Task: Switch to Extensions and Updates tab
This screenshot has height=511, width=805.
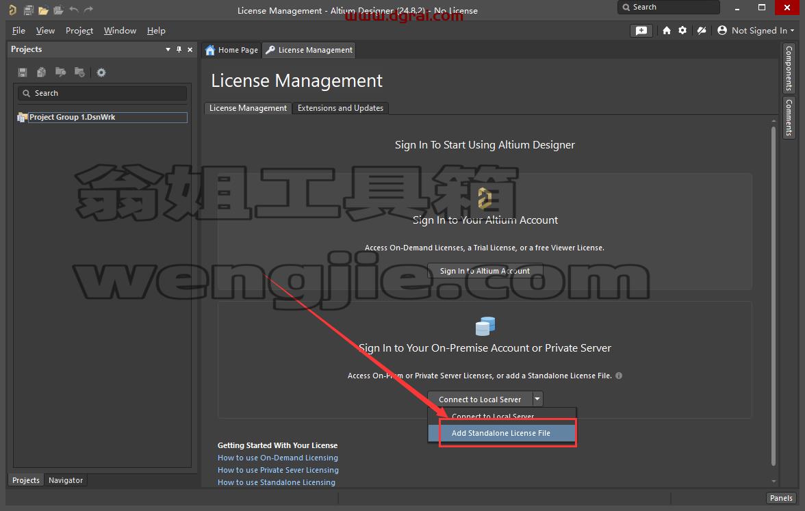Action: [340, 108]
